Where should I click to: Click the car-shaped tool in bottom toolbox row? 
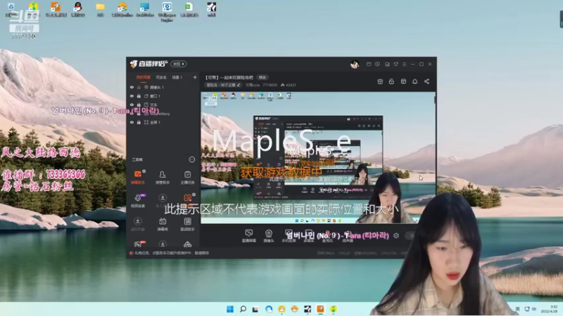point(187,244)
